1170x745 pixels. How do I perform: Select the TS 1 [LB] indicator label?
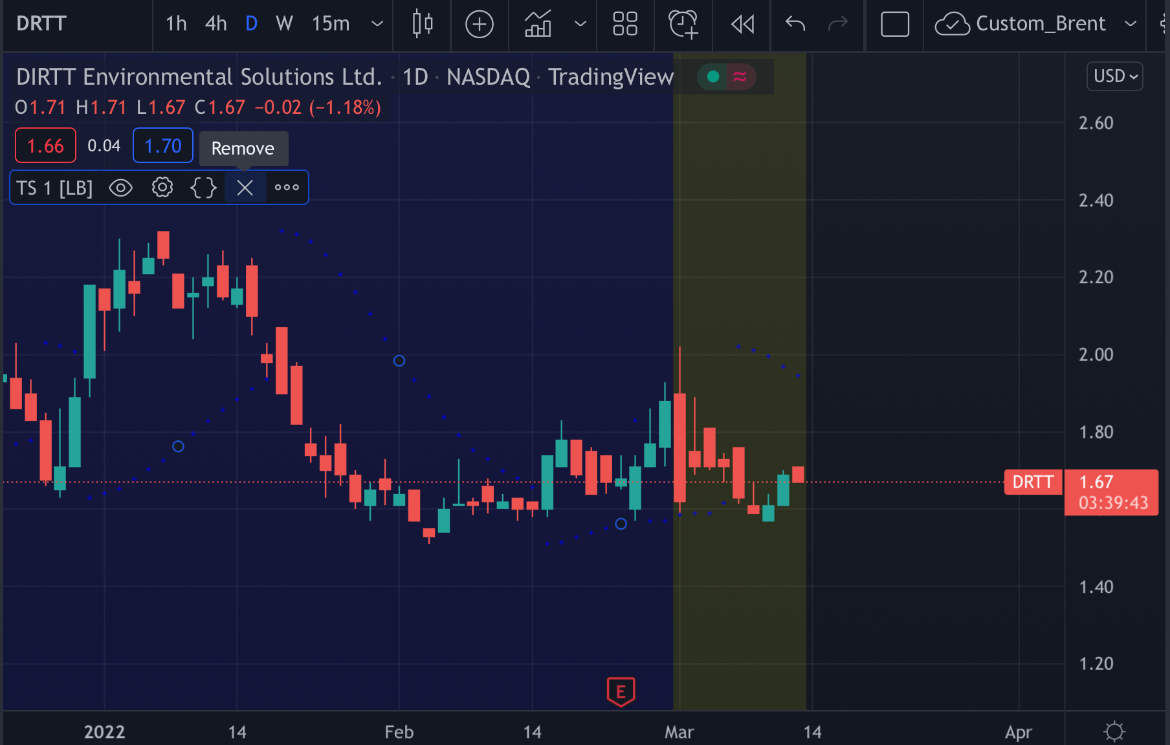click(55, 188)
